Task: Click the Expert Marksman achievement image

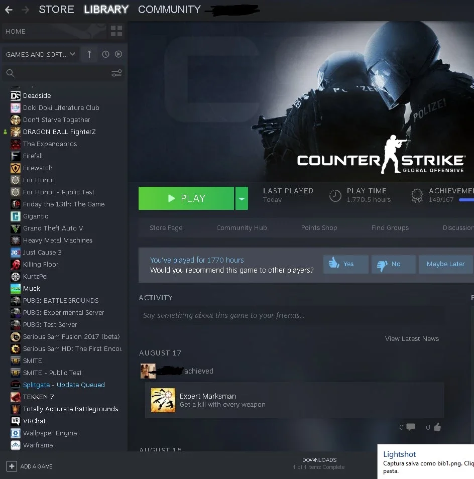Action: [x=163, y=400]
